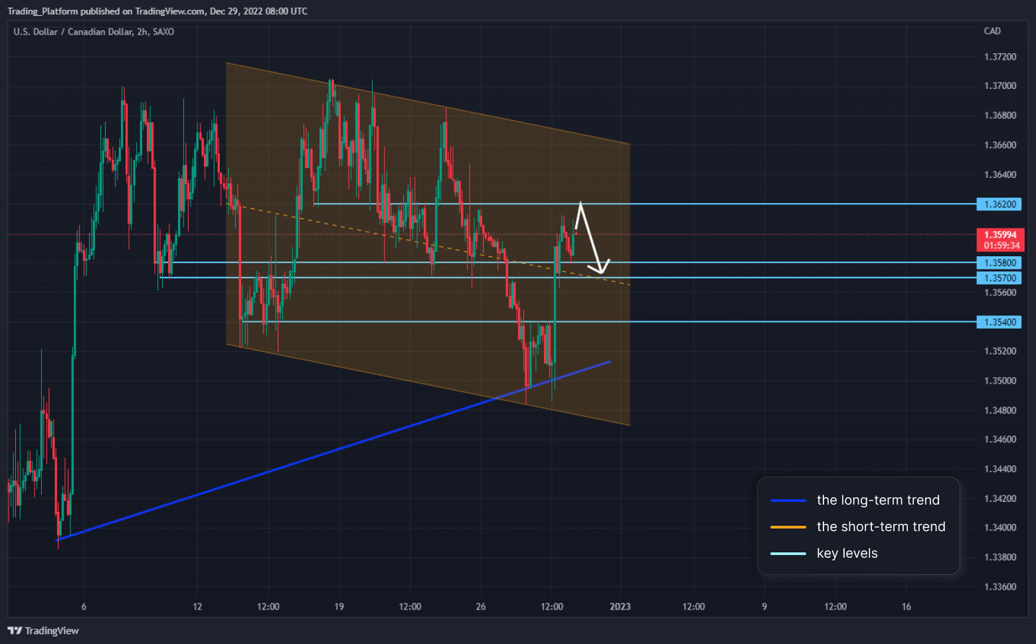This screenshot has width=1036, height=644.
Task: Click the date label 26 on time axis
Action: [481, 607]
